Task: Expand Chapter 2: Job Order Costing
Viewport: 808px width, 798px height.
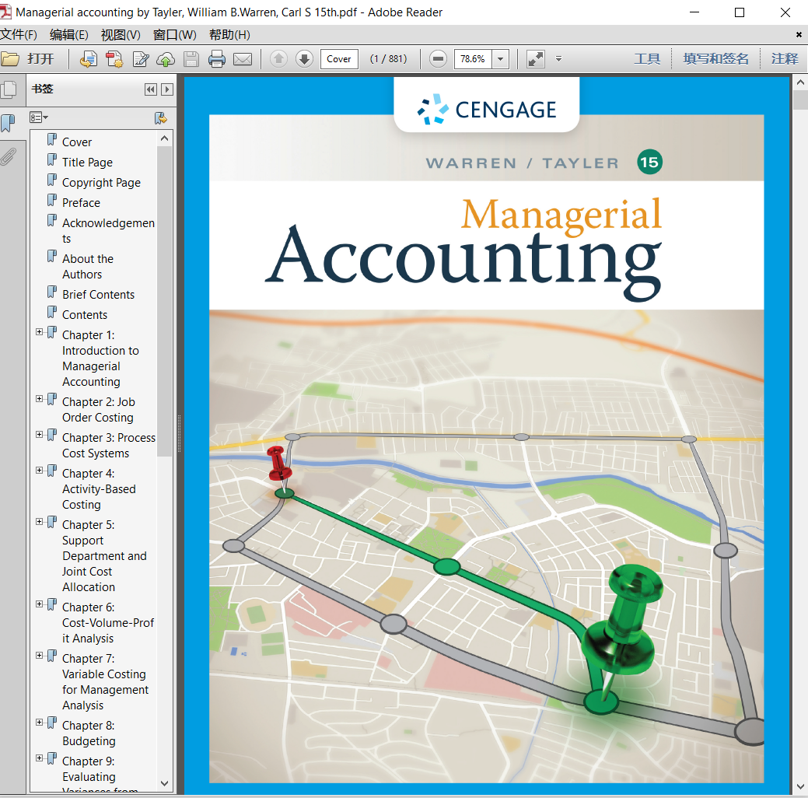Action: click(x=39, y=398)
